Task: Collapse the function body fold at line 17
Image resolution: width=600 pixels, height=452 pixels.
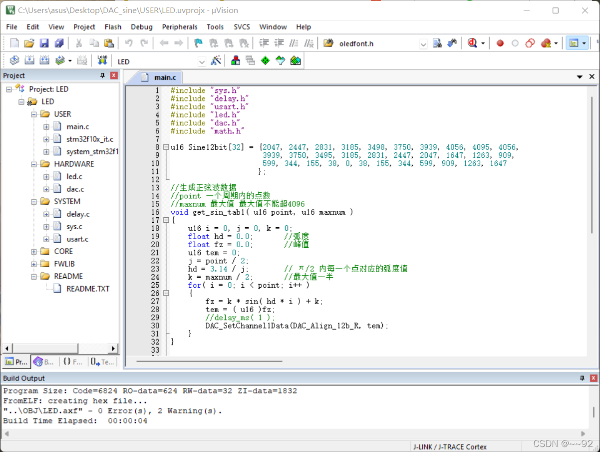Action: tap(166, 220)
